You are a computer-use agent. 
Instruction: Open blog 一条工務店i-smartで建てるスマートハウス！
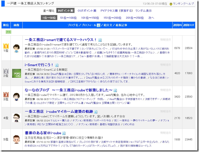point(61,40)
